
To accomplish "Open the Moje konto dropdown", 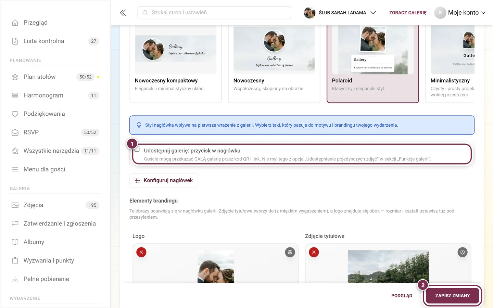I will tap(460, 13).
